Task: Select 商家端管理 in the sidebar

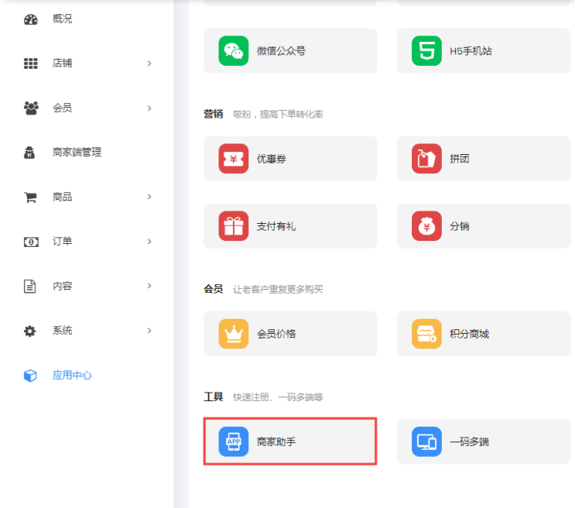Action: click(77, 153)
